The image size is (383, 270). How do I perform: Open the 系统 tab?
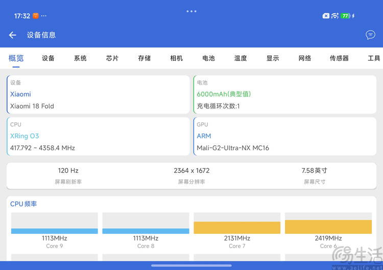tap(80, 58)
